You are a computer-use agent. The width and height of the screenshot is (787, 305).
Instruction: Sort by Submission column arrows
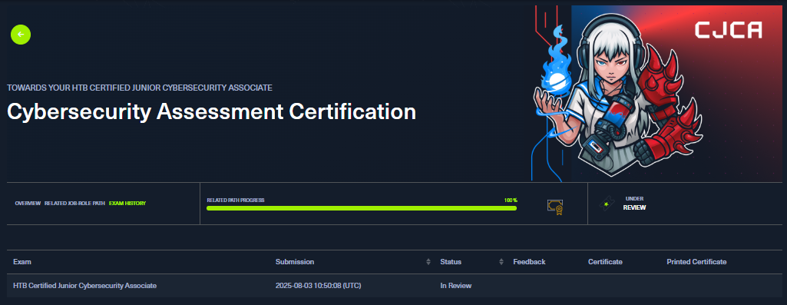[428, 262]
